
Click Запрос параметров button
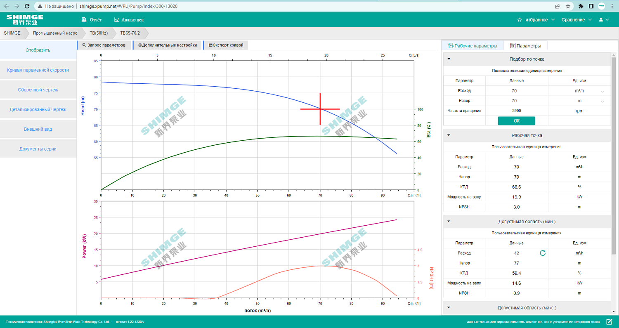coord(104,45)
